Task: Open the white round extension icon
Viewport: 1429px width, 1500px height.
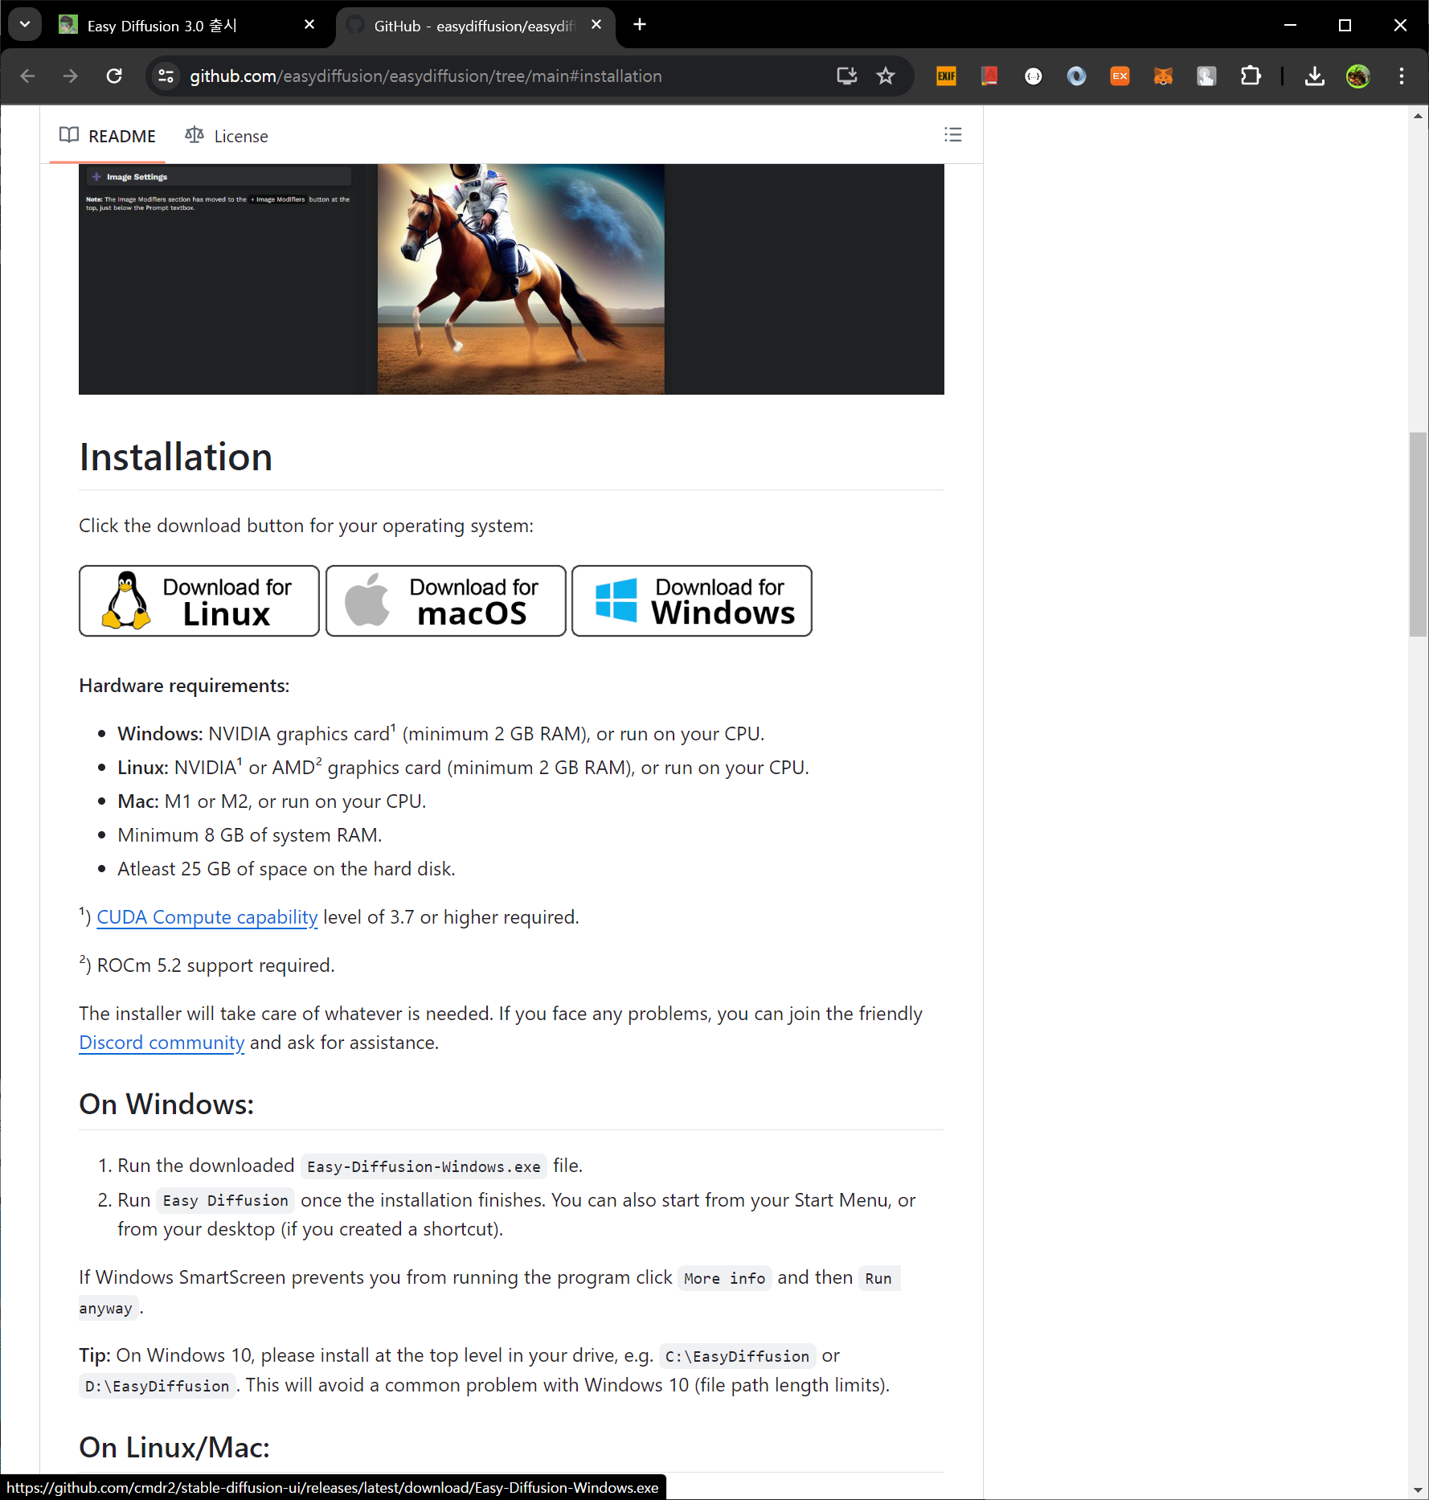Action: pos(1034,76)
